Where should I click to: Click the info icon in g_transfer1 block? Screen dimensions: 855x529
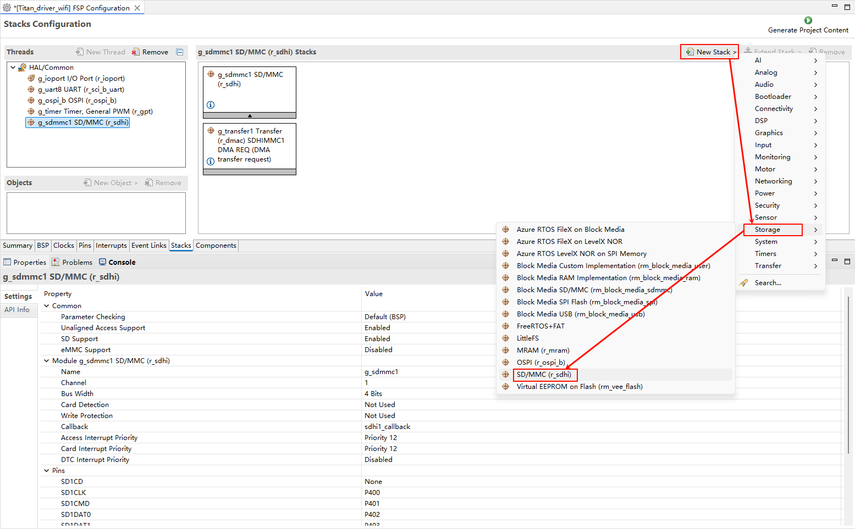point(211,162)
